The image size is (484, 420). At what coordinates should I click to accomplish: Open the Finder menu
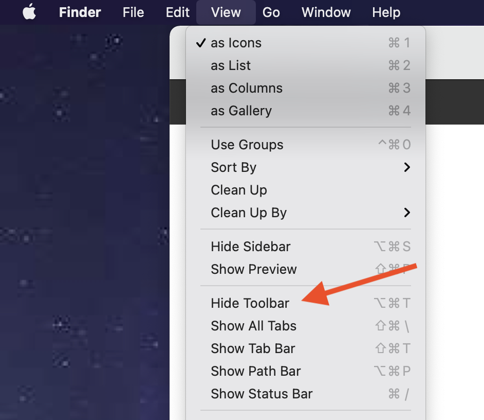pyautogui.click(x=80, y=12)
